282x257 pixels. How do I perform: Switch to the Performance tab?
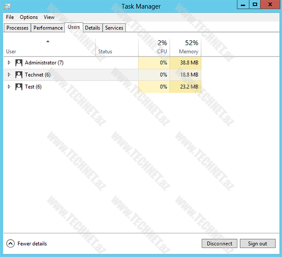click(x=48, y=28)
